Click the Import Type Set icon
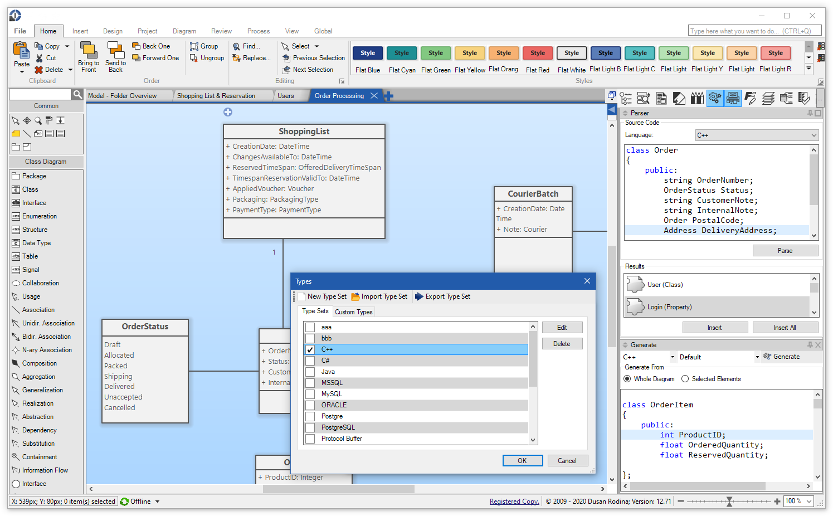This screenshot has width=833, height=516. pyautogui.click(x=355, y=296)
